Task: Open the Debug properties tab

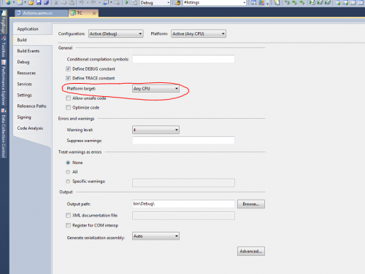Action: click(33, 62)
